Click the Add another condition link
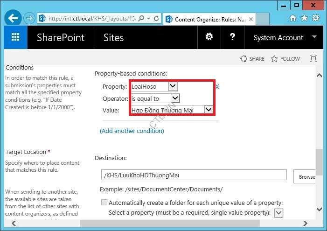Image resolution: width=327 pixels, height=231 pixels. point(132,131)
